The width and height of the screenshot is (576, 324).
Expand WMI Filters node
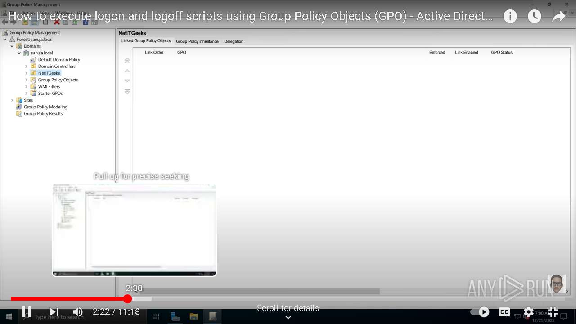[x=26, y=86]
